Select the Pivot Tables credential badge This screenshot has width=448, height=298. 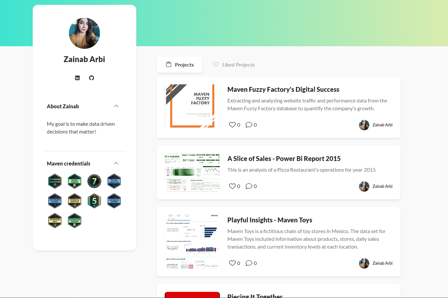tap(74, 181)
